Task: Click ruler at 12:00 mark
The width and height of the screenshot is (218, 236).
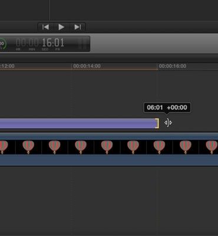Action: (7, 66)
